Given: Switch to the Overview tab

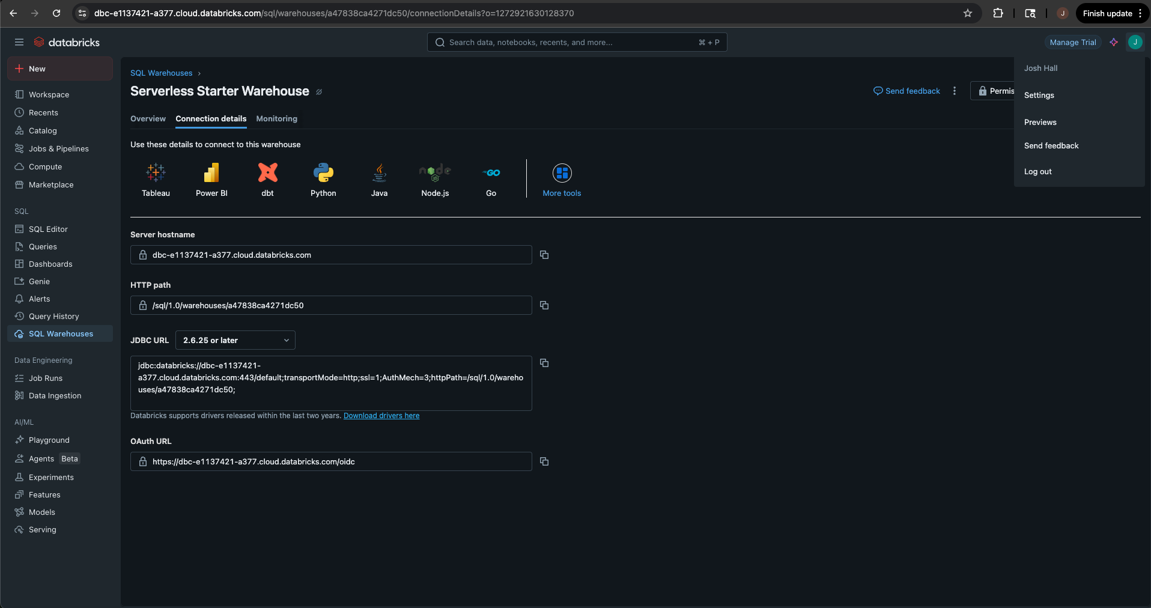Looking at the screenshot, I should [x=148, y=118].
